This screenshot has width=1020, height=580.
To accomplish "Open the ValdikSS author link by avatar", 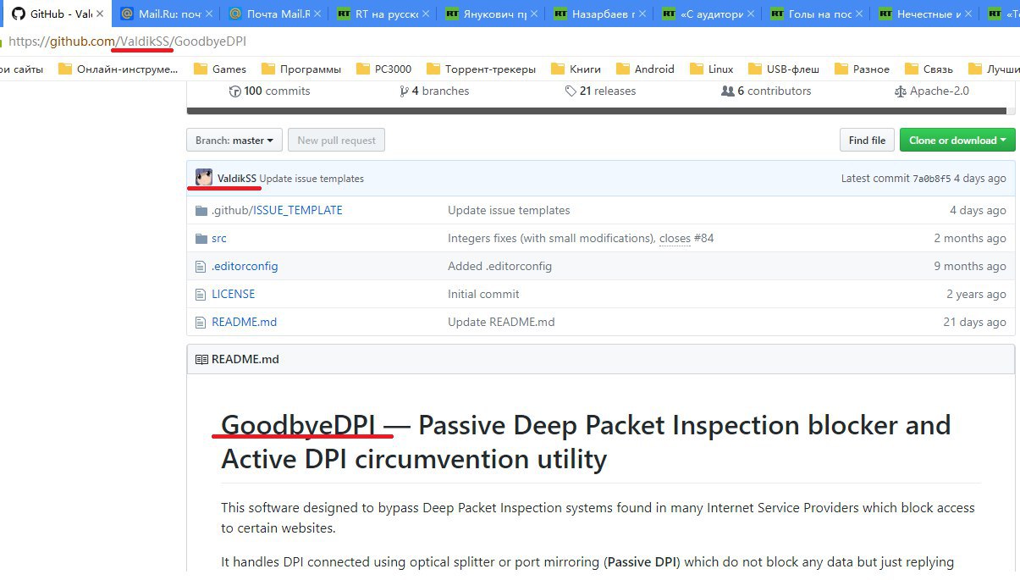I will [x=237, y=179].
